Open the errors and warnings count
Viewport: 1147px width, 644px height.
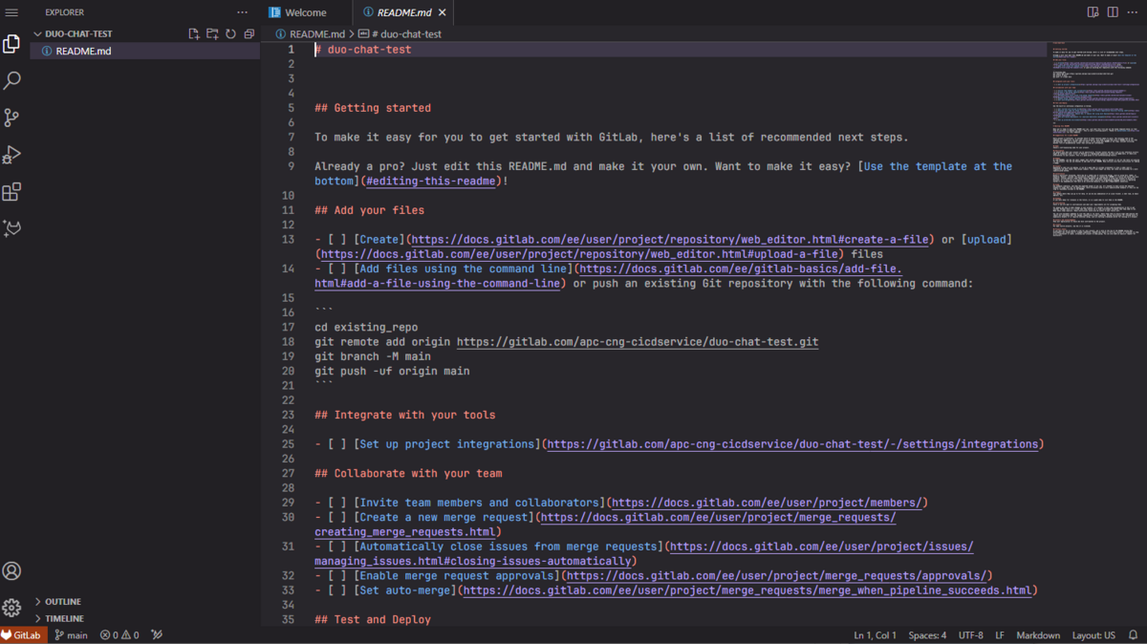click(119, 635)
